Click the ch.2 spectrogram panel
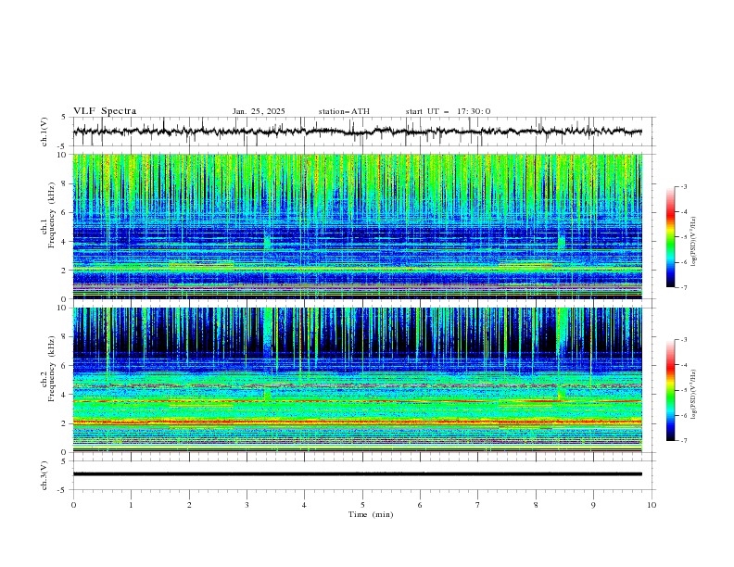Screen dimensions: 734x567 [x=358, y=380]
